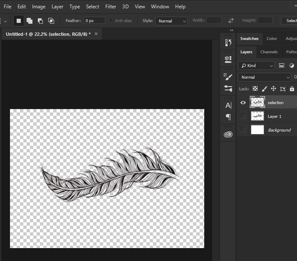The width and height of the screenshot is (297, 261).
Task: Click the Lock all padlock icon
Action: coord(292,89)
